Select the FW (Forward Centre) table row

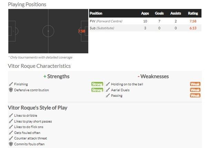click(145, 21)
